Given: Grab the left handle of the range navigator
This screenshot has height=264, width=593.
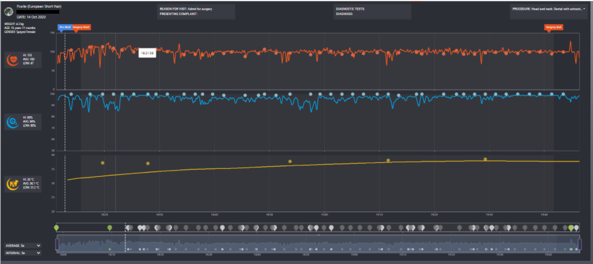Looking at the screenshot, I should click(57, 243).
